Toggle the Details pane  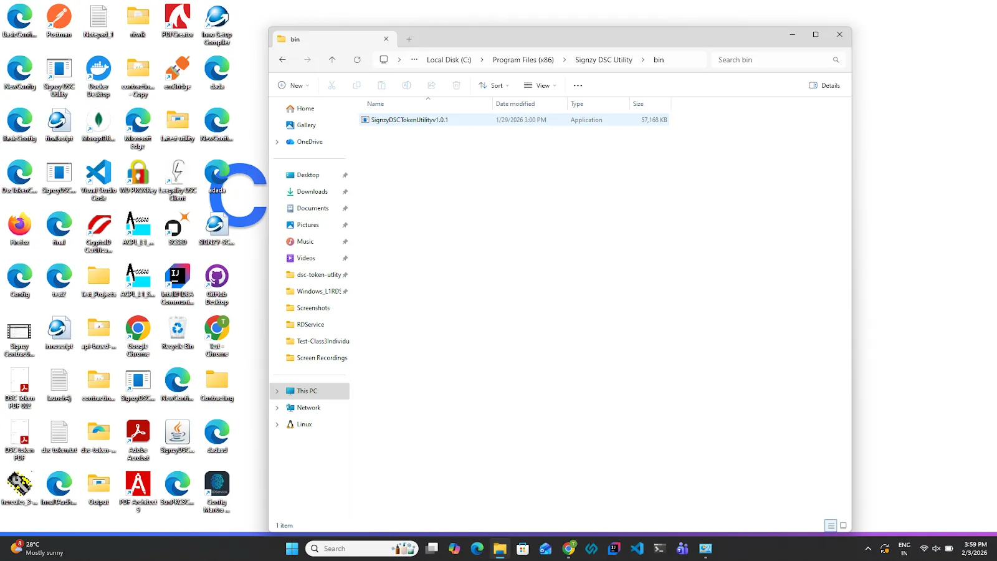coord(824,85)
